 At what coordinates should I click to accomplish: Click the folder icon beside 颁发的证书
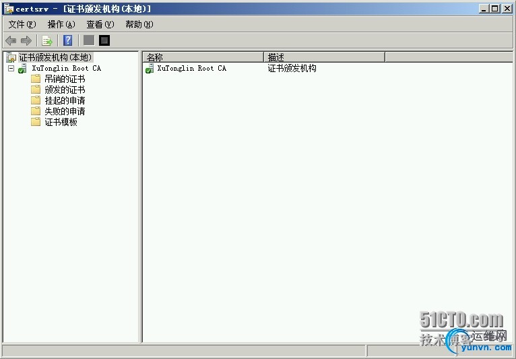pos(36,90)
